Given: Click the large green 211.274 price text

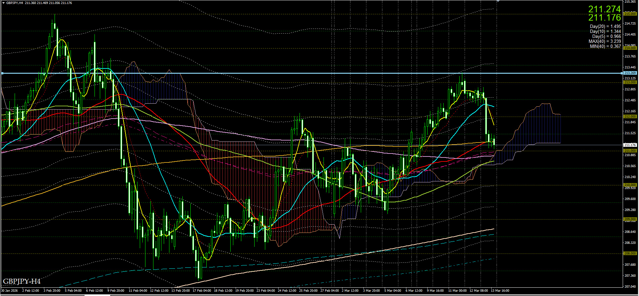Looking at the screenshot, I should [x=604, y=9].
